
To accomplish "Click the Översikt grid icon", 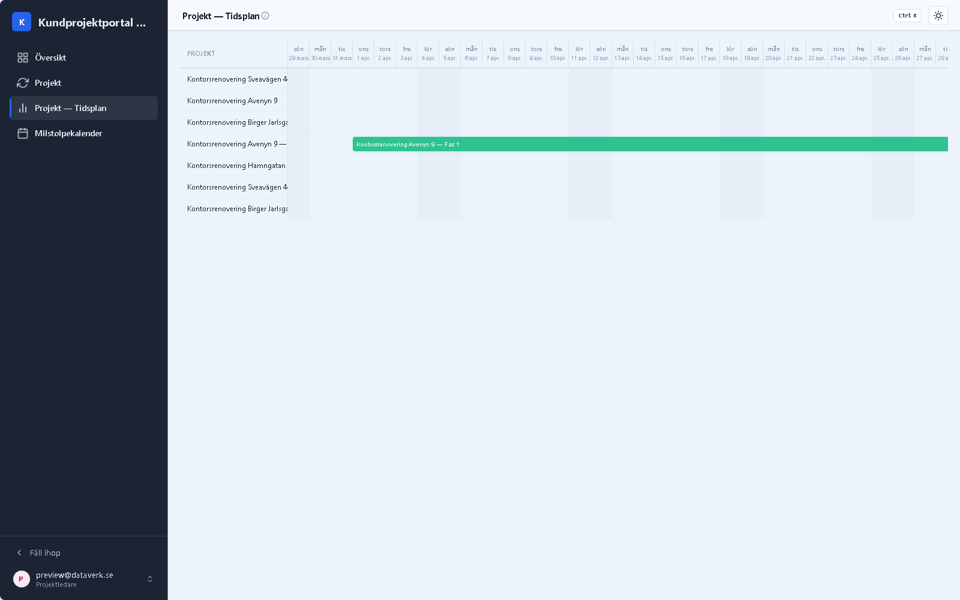I will pos(23,58).
